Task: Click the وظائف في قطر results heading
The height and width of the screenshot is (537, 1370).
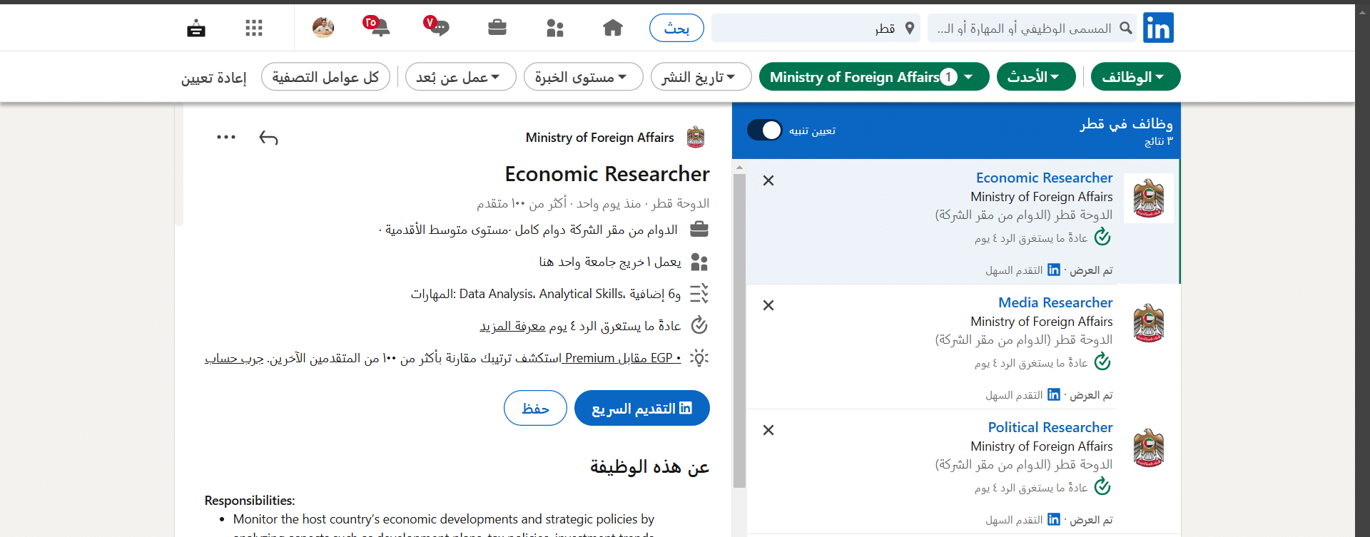Action: click(x=1126, y=123)
